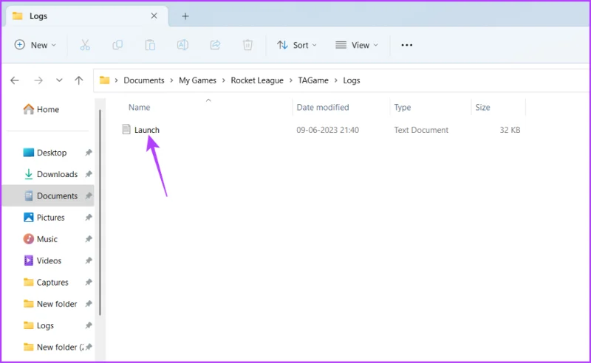Go forward with the right arrow
The image size is (591, 363).
tap(38, 80)
